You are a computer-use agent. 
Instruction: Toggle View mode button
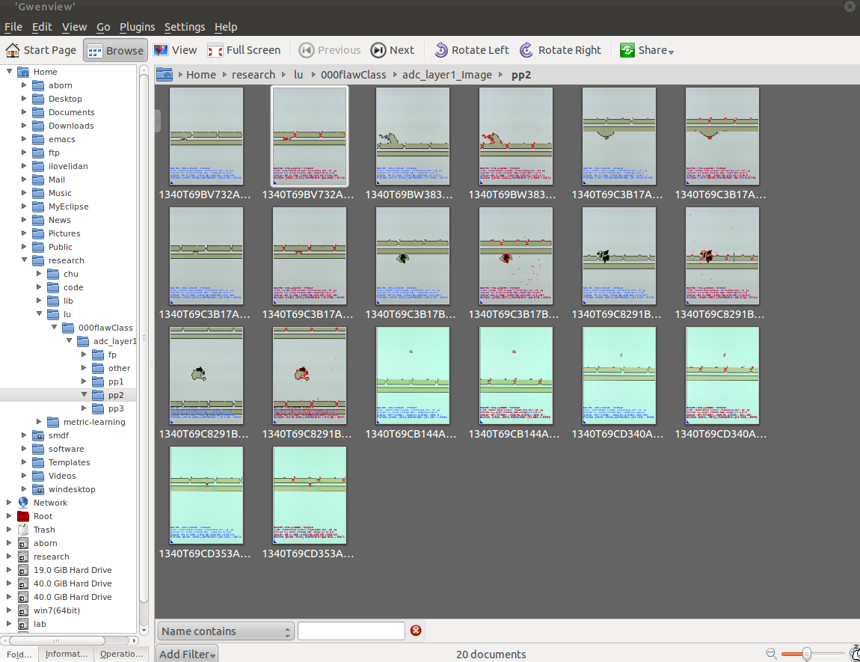[175, 50]
